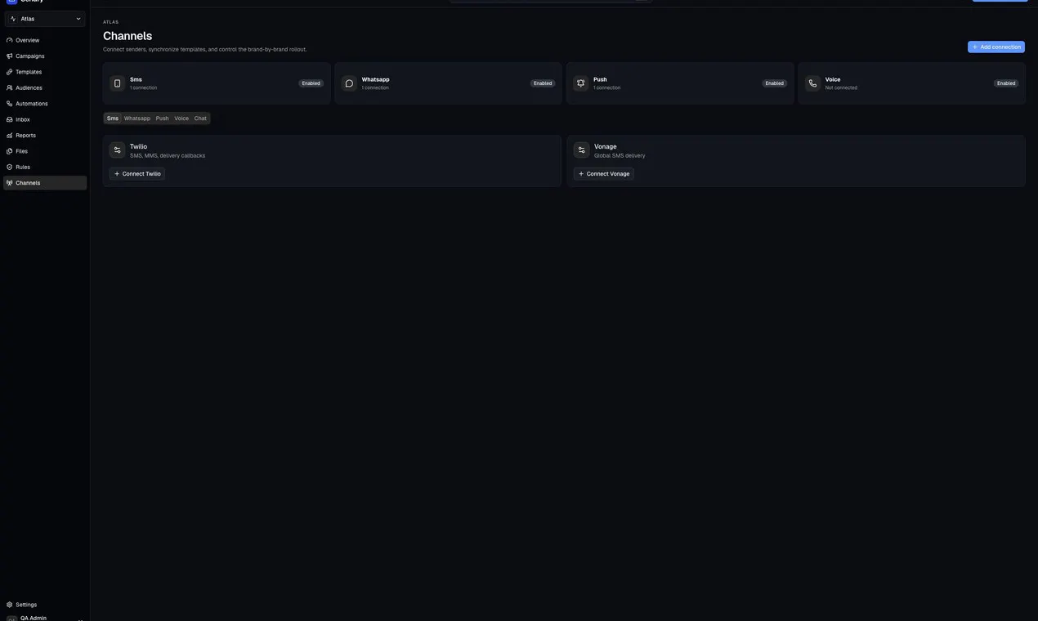Click Add connection button
This screenshot has width=1038, height=621.
pyautogui.click(x=995, y=47)
